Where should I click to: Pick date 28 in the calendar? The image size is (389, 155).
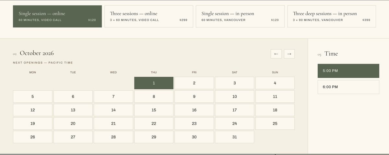(113, 137)
